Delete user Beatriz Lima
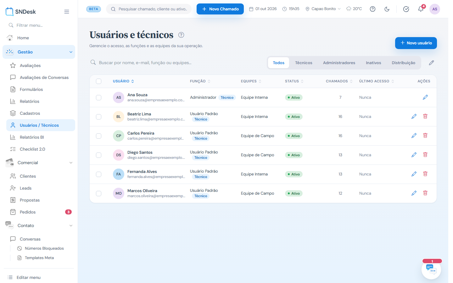 click(x=425, y=116)
